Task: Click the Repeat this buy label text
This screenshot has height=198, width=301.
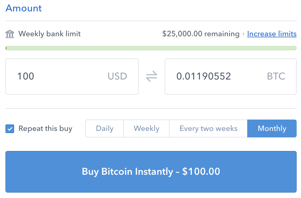Action: pyautogui.click(x=45, y=128)
